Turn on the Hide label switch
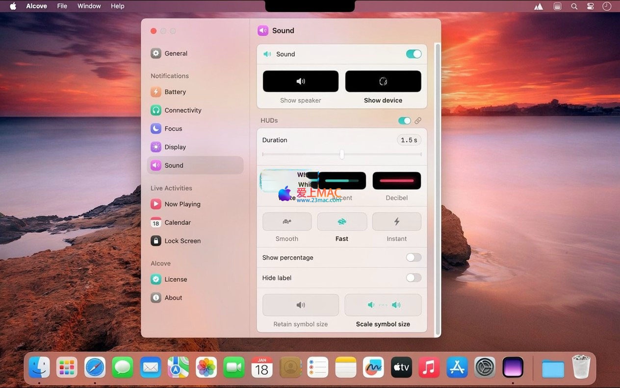The image size is (620, 388). click(413, 278)
